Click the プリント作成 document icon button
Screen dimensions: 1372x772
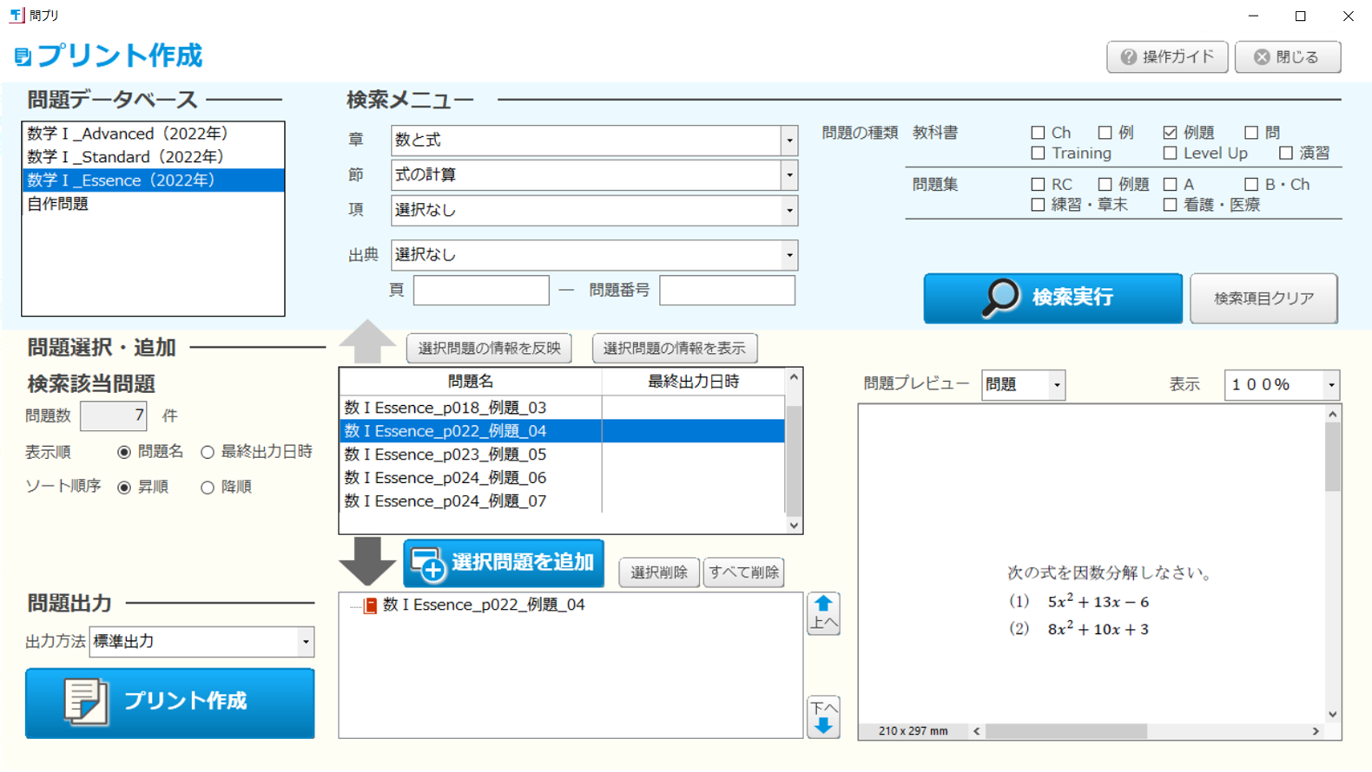click(x=170, y=703)
